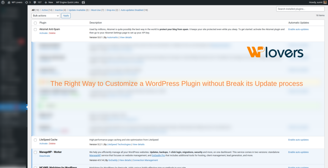Open the comments bubble showing 107
The height and width of the screenshot is (168, 328).
(x=38, y=2)
